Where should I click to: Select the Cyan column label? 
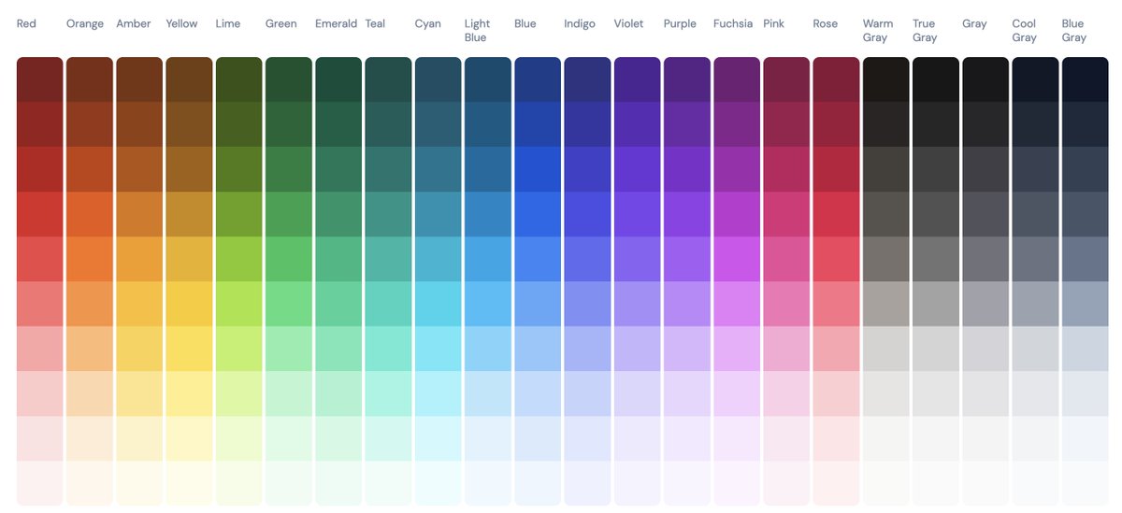(x=428, y=23)
